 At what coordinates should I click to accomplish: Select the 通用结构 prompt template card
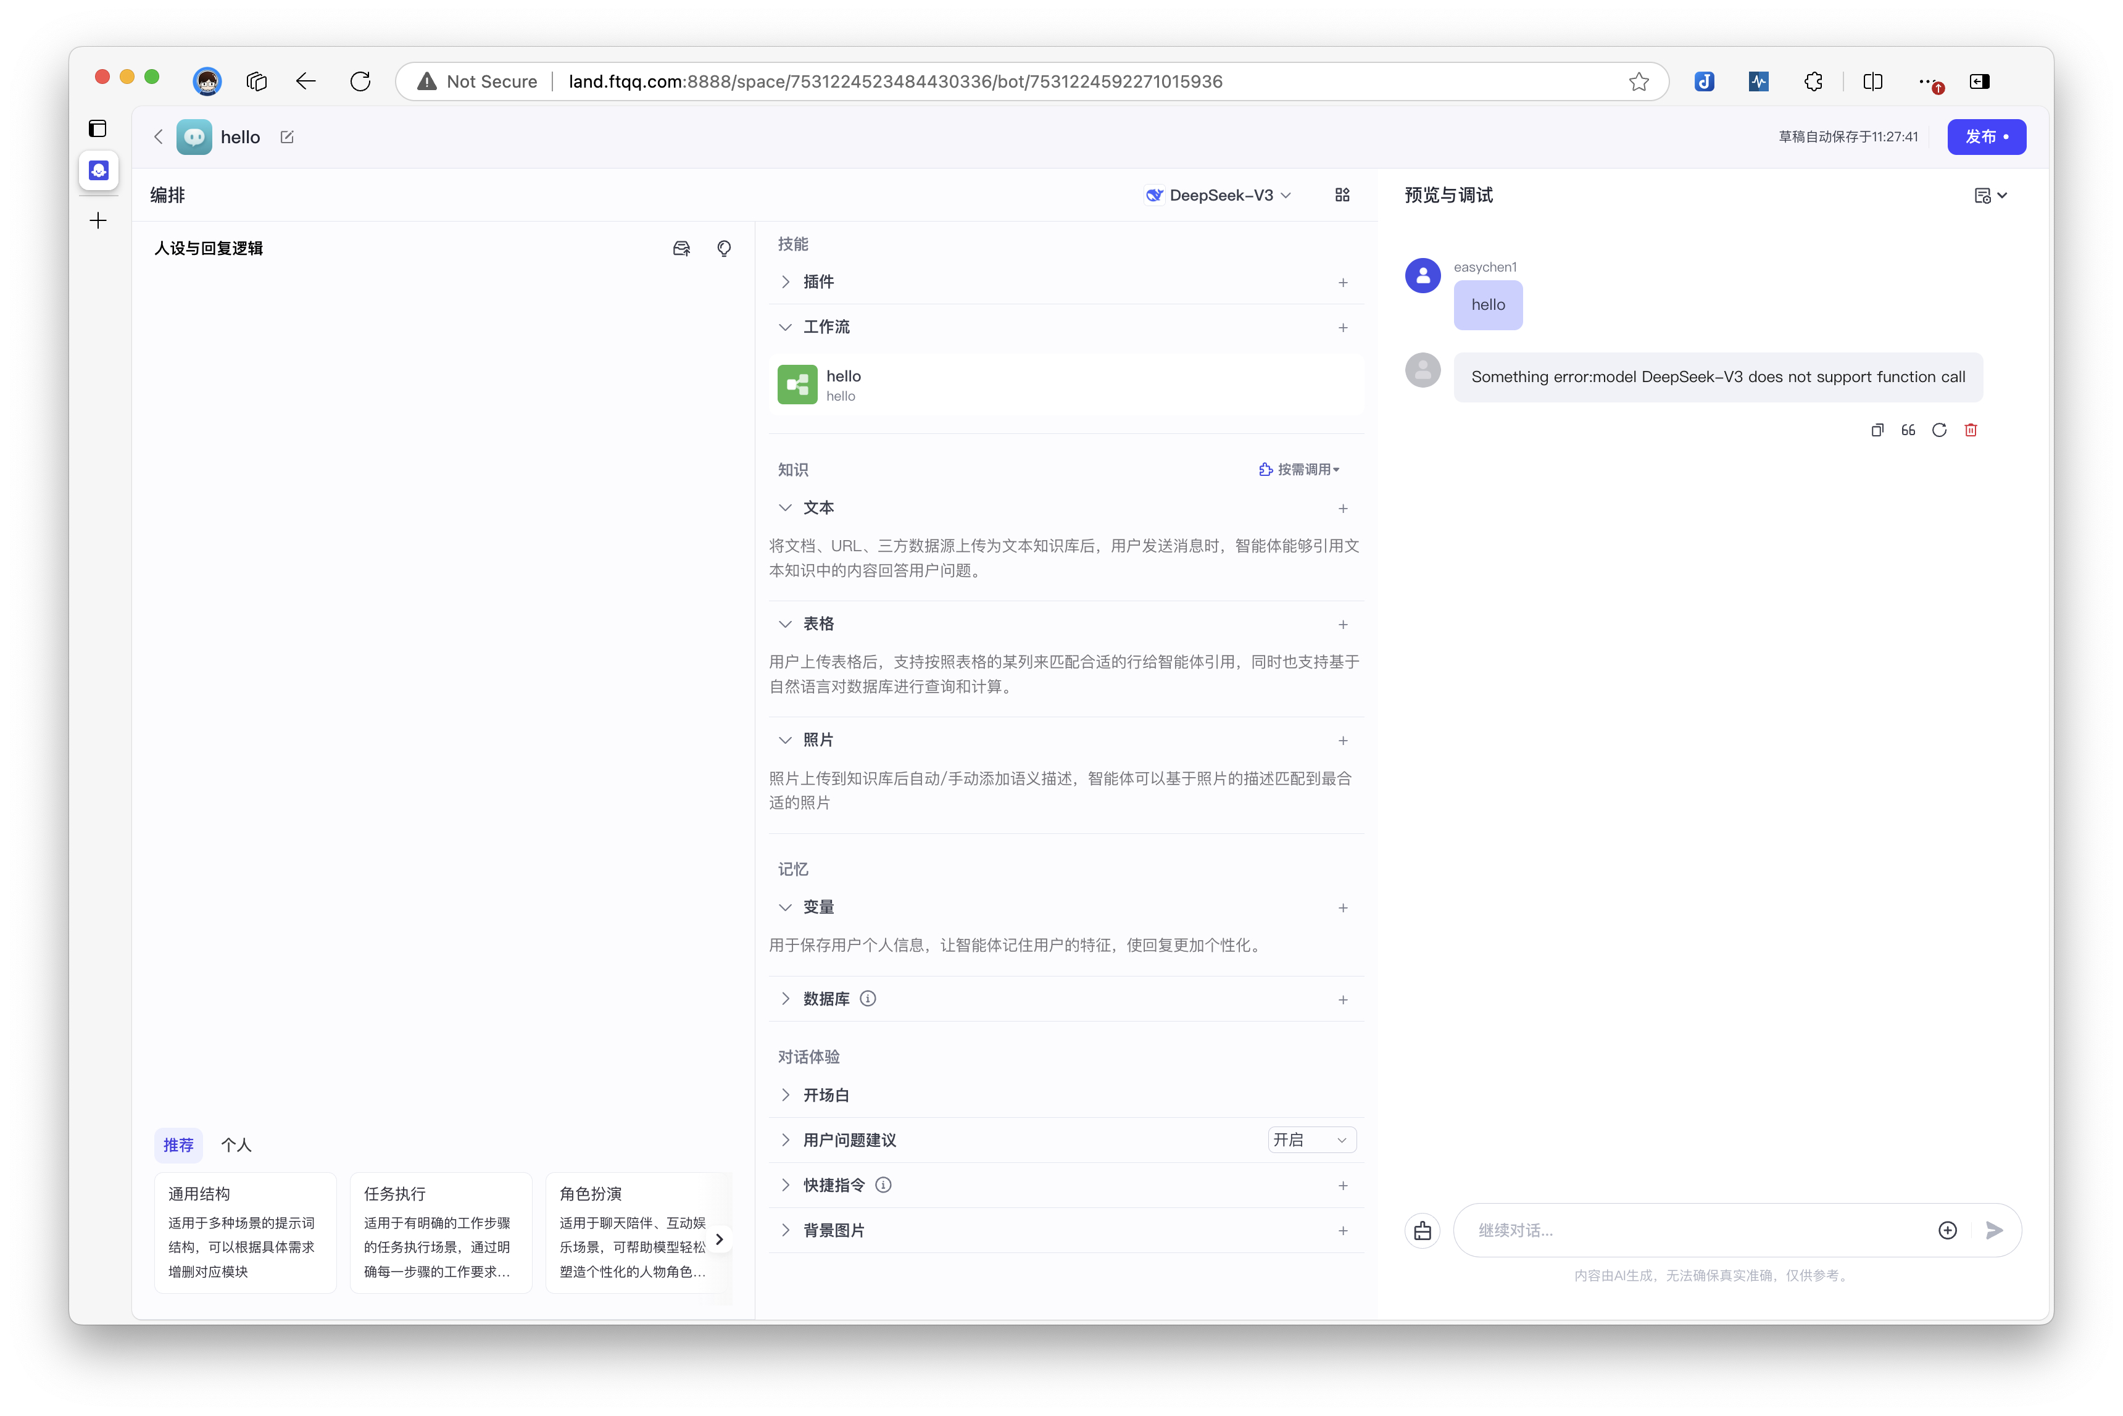(246, 1233)
